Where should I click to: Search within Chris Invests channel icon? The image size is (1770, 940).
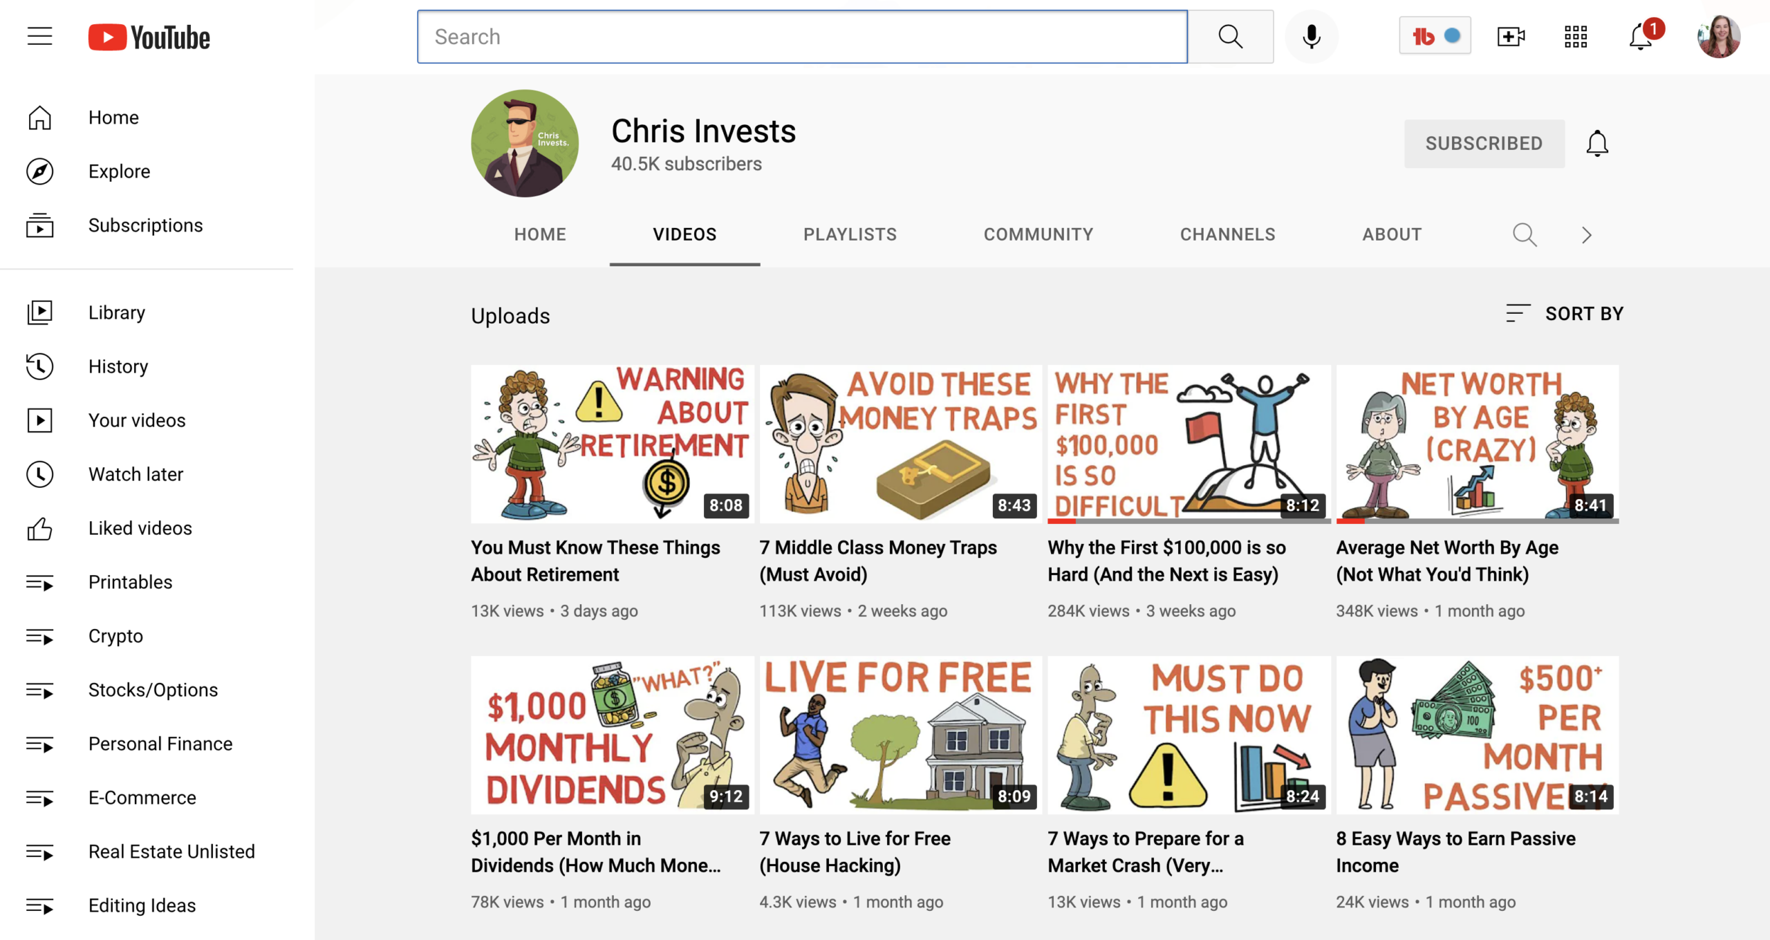pos(1525,235)
